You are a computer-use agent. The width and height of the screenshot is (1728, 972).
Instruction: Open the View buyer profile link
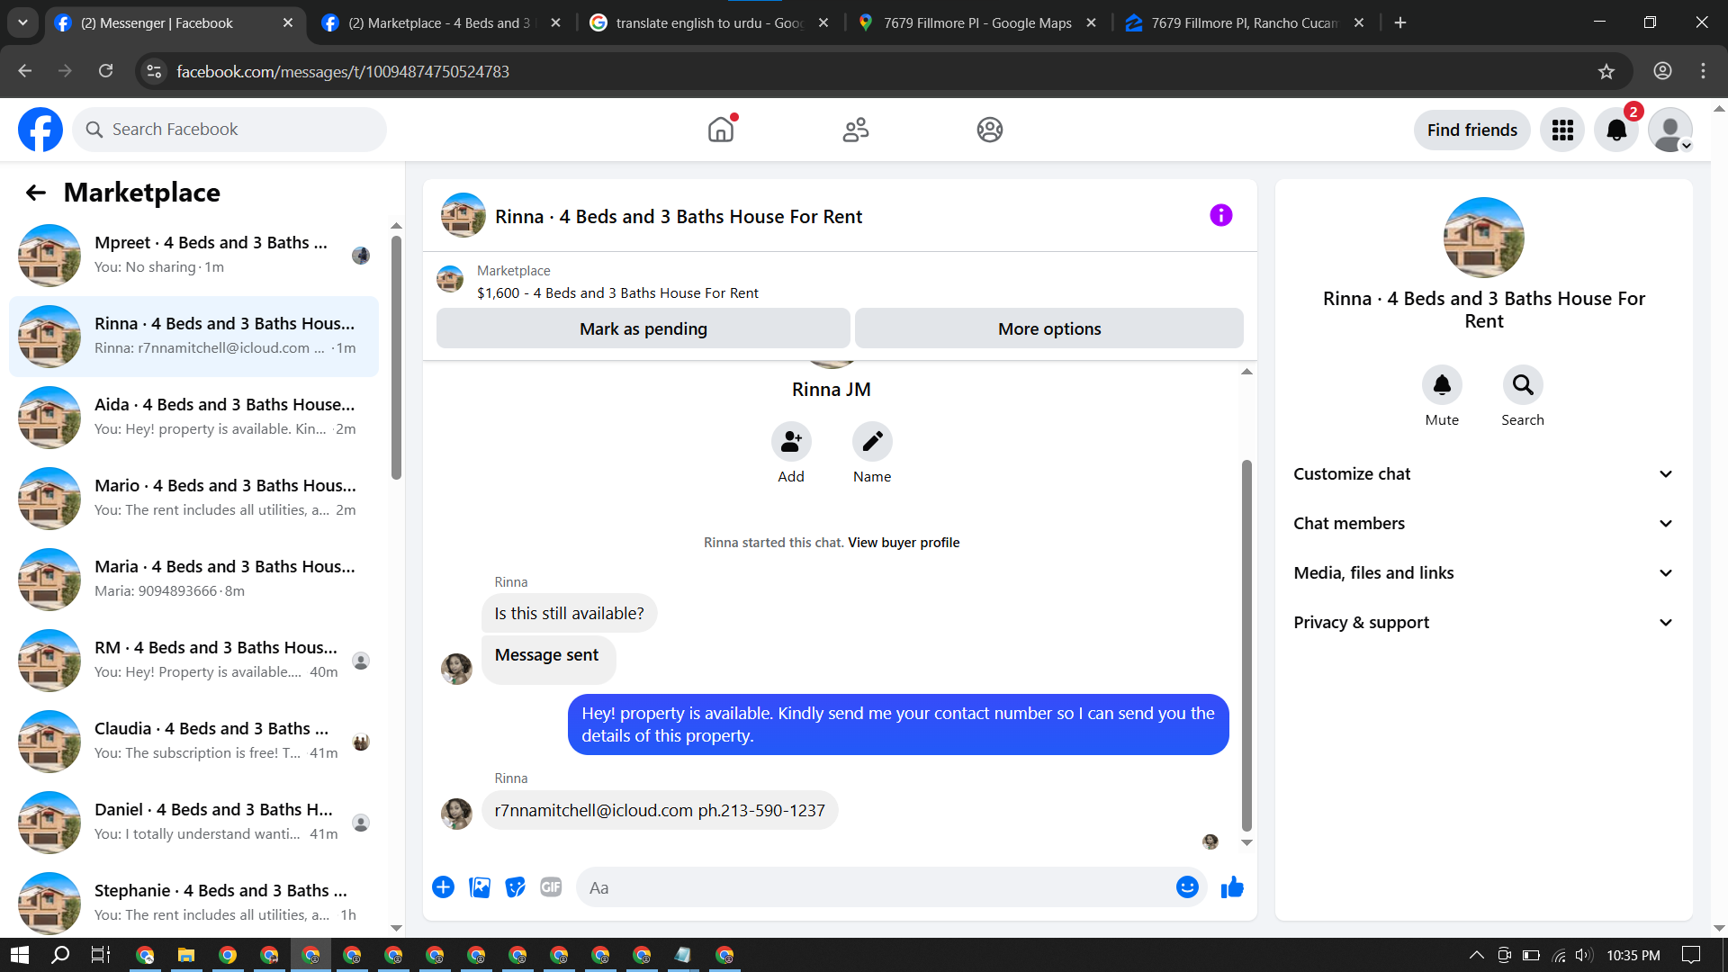(x=904, y=543)
